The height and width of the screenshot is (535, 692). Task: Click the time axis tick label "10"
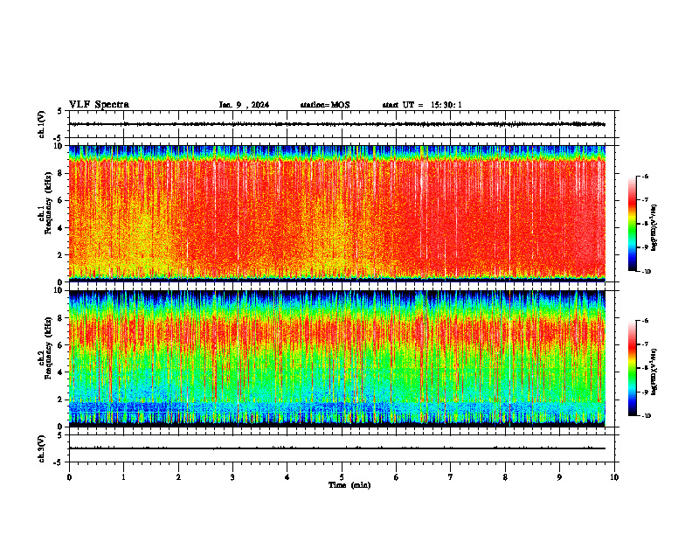point(614,477)
